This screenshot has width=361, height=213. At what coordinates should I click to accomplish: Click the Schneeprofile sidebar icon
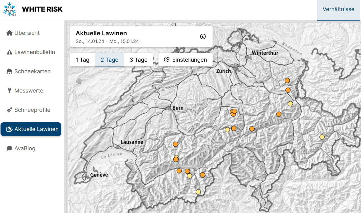[x=10, y=110]
